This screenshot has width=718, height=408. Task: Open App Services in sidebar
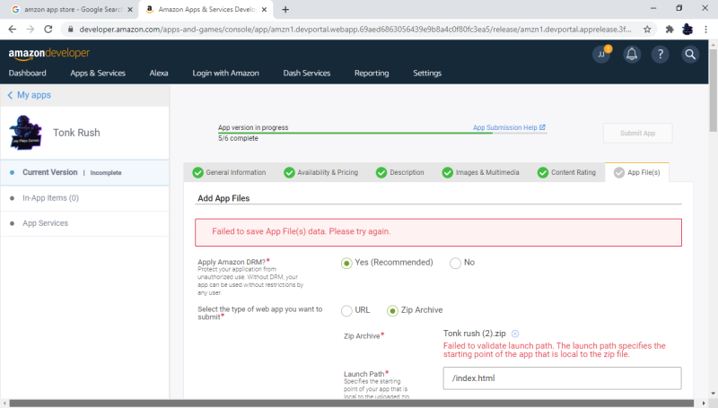coord(84,223)
